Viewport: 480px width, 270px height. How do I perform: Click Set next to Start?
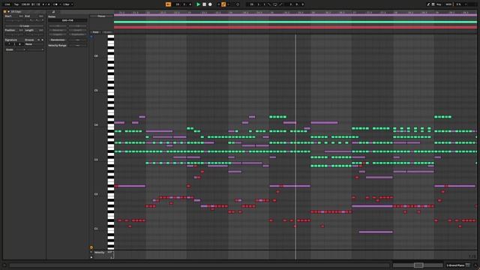point(21,16)
